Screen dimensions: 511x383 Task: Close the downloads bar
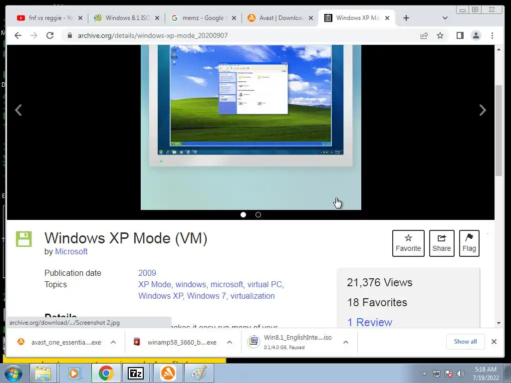tap(494, 341)
